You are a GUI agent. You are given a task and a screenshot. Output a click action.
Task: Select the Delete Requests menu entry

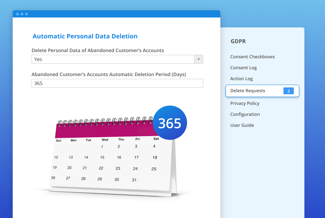[262, 91]
